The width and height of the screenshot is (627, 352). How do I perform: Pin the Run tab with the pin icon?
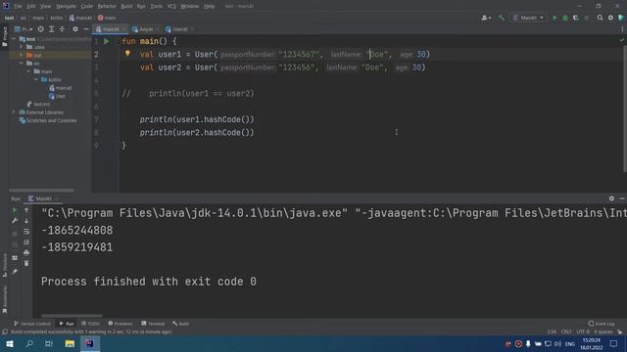point(15,272)
